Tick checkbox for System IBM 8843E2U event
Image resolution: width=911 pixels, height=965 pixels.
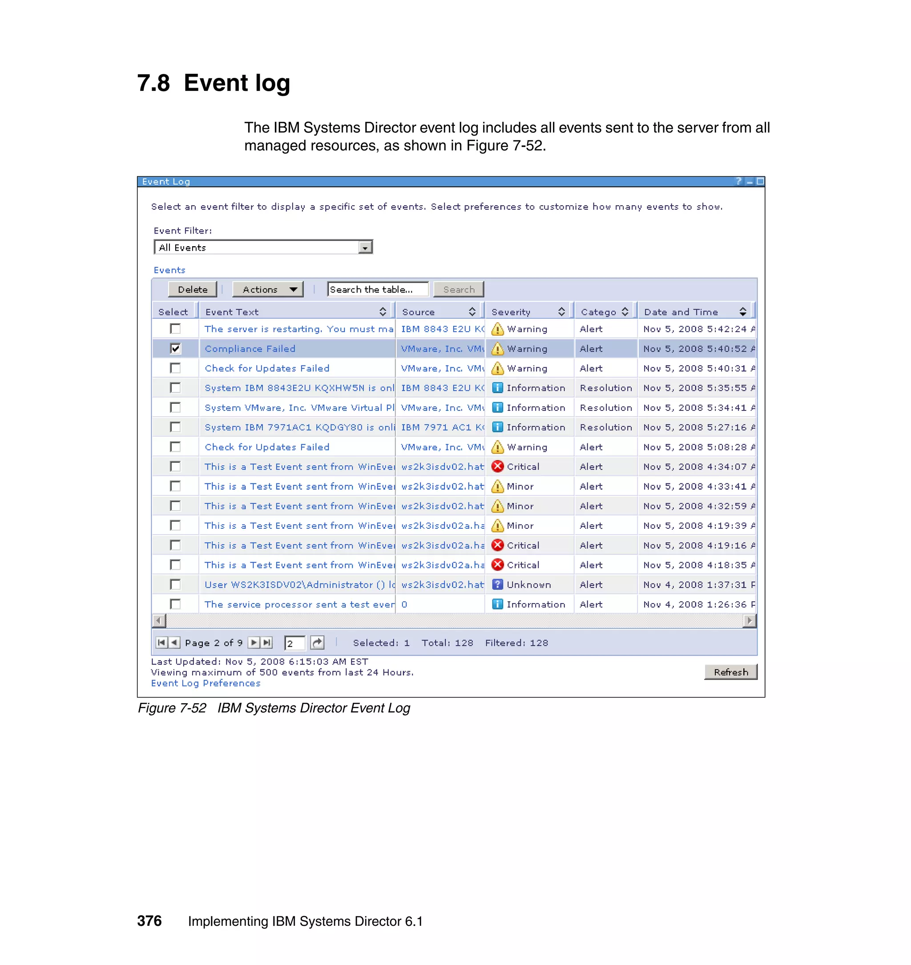click(175, 388)
